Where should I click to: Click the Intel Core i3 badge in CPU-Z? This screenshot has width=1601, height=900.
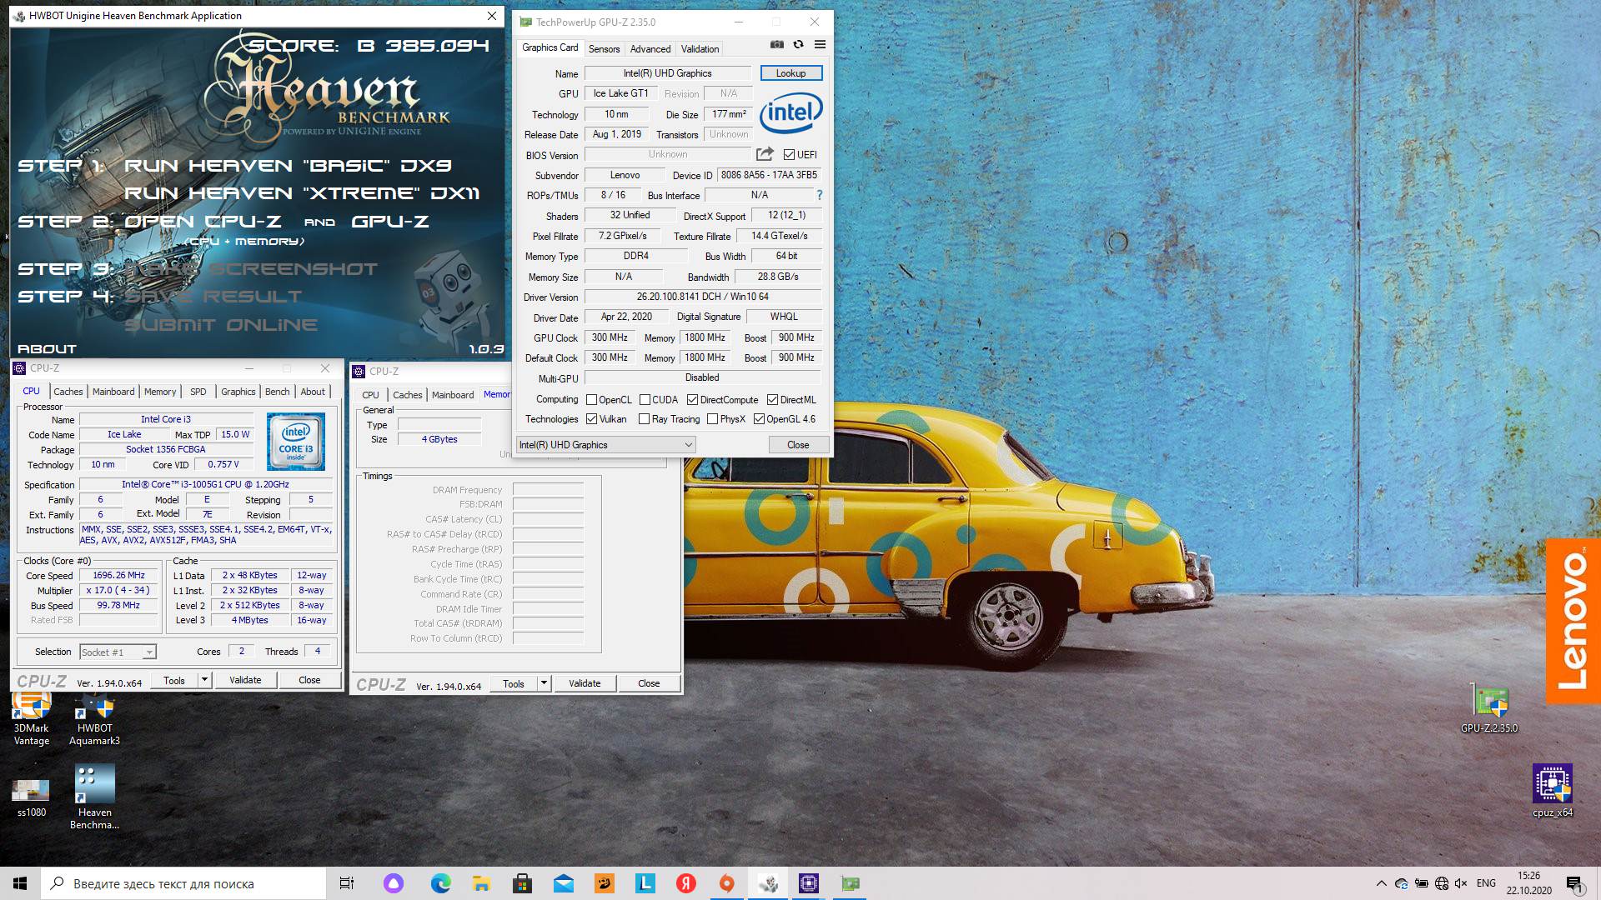tap(296, 442)
